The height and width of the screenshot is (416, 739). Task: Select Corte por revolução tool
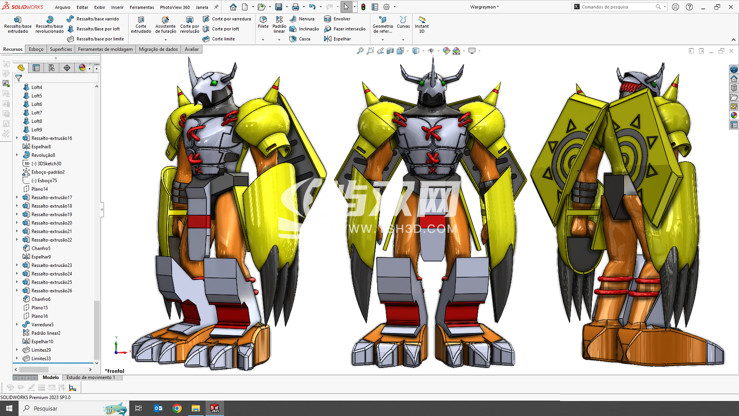[x=189, y=25]
